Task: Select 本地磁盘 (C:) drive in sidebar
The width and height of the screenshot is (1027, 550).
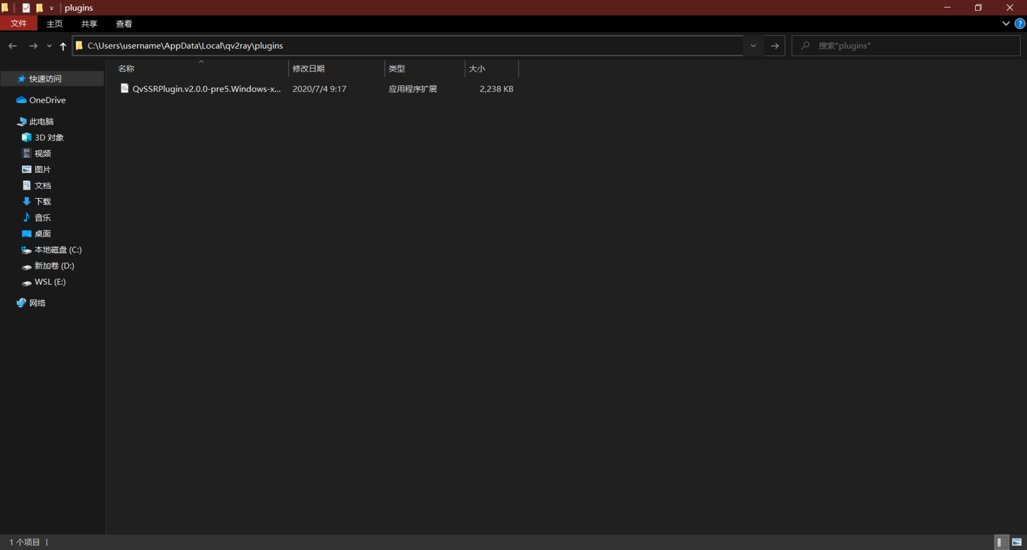Action: [58, 250]
